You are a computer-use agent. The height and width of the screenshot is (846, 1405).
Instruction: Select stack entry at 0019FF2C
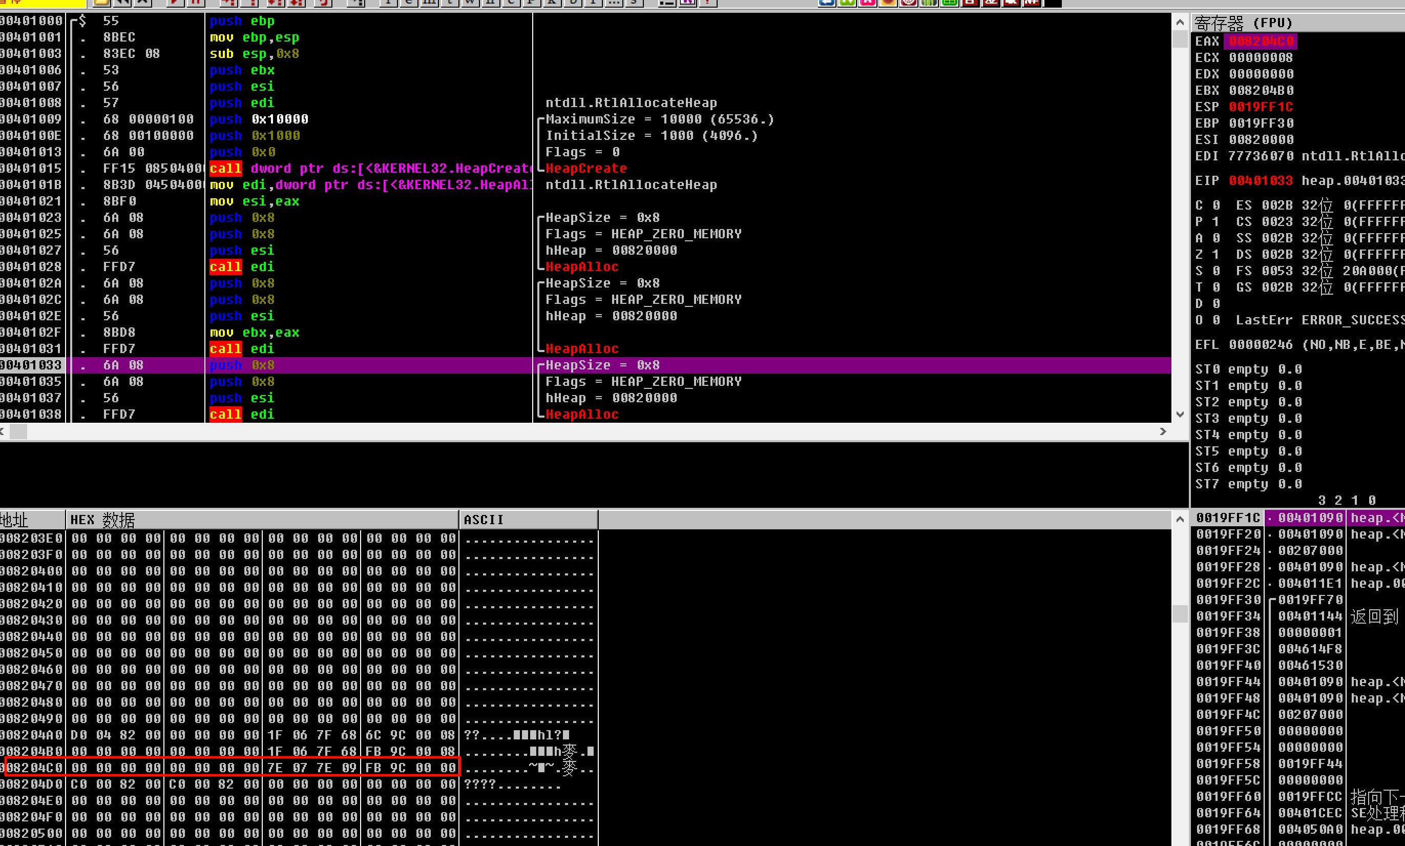click(x=1298, y=583)
